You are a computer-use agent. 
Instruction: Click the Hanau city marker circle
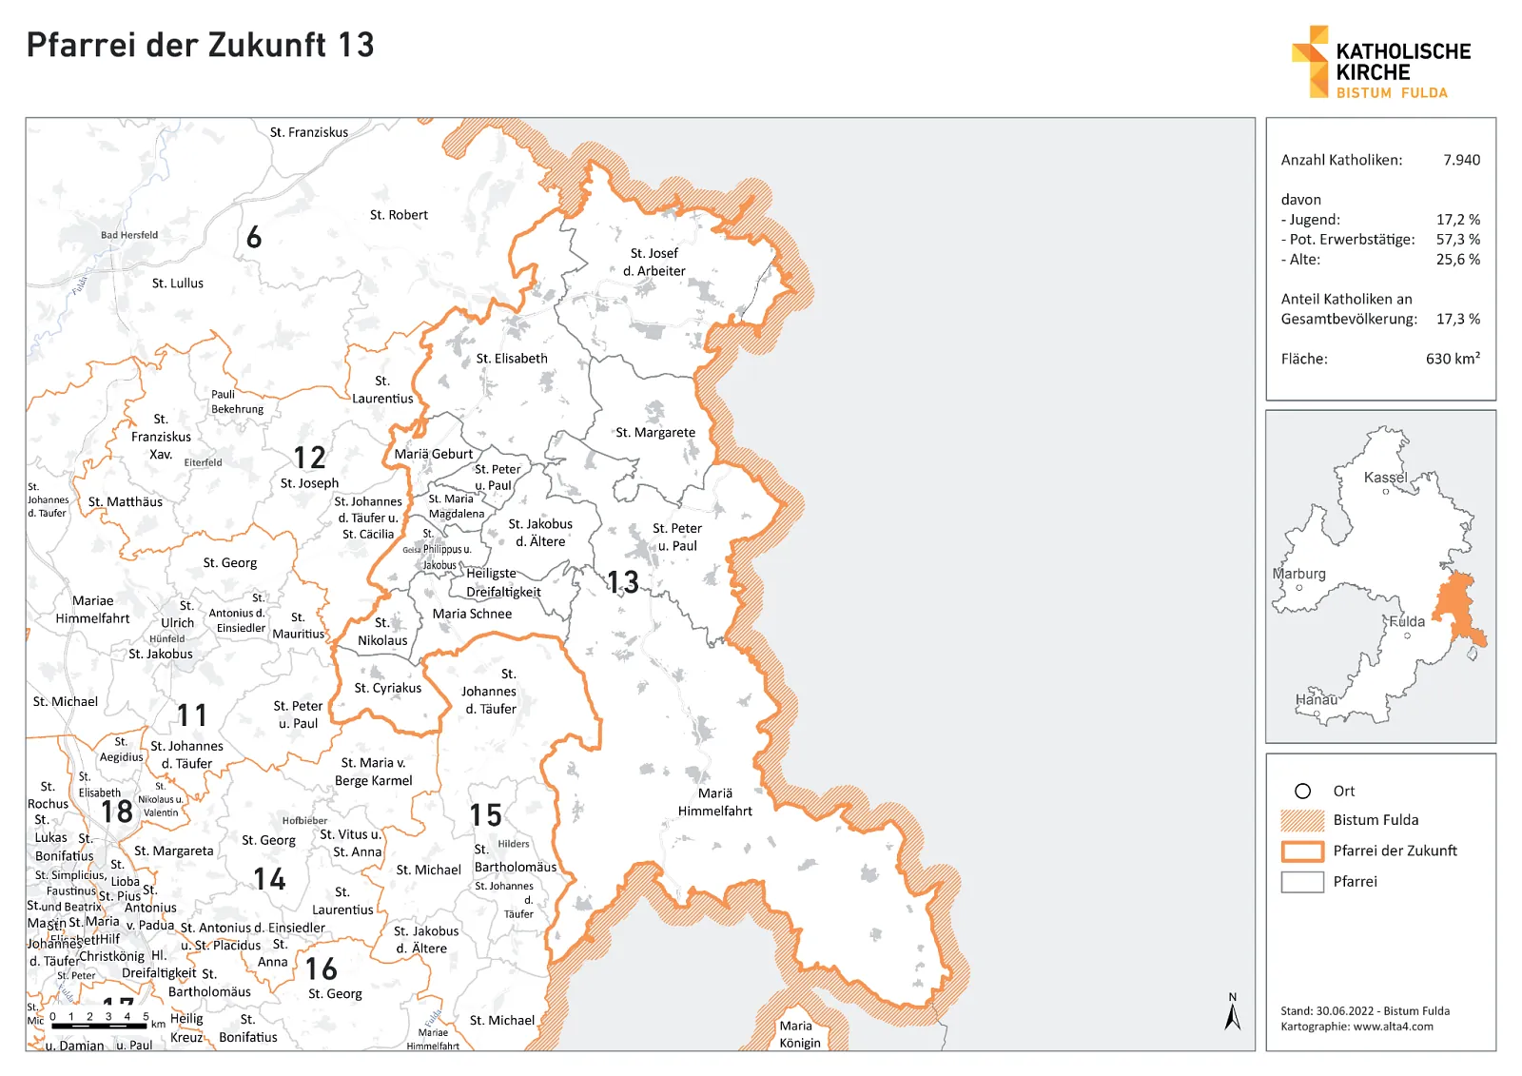click(1317, 714)
